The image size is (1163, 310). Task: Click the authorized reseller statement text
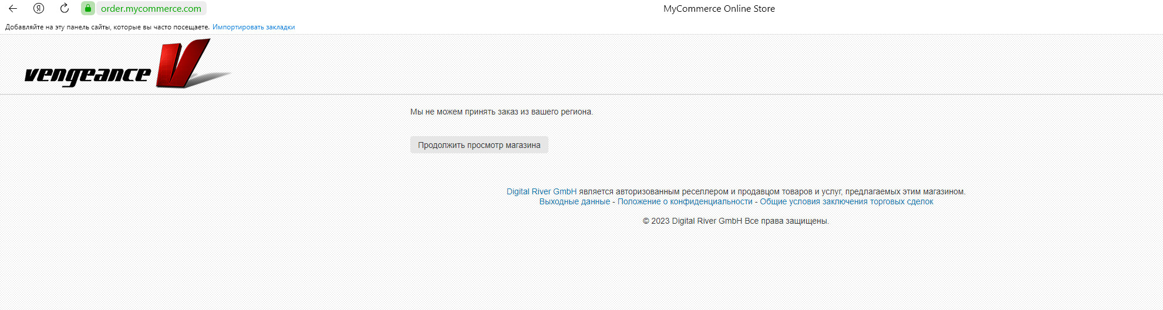772,191
